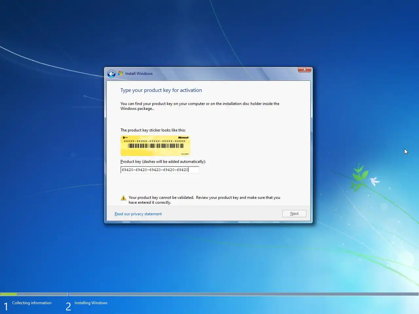This screenshot has height=314, width=419.
Task: Click the 'Your product key cannot be validated' message
Action: click(204, 200)
